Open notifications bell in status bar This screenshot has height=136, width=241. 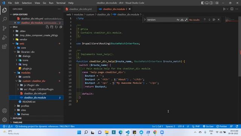click(237, 127)
